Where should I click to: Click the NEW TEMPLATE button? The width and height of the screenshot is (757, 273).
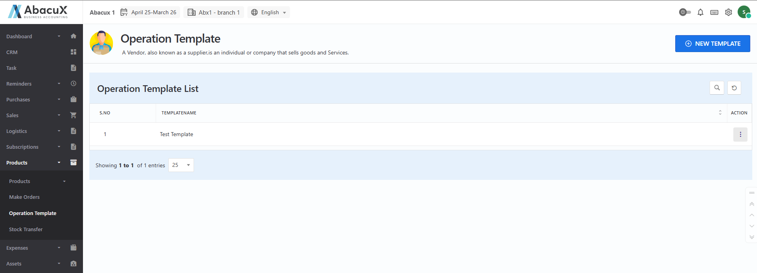[x=712, y=44]
